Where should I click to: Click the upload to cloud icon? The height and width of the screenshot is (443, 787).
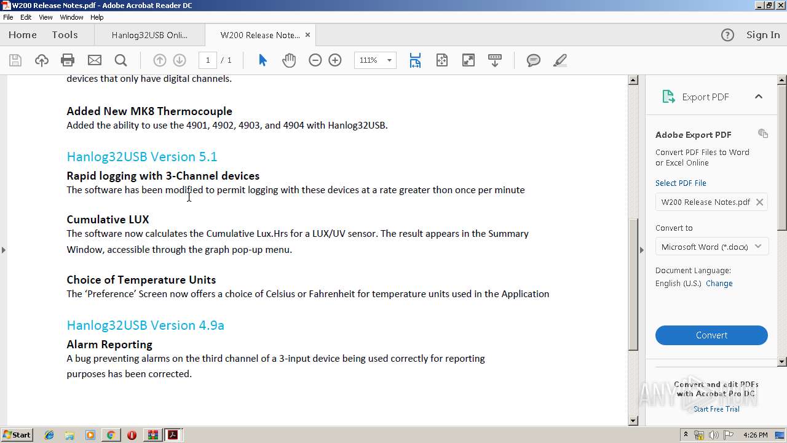41,60
